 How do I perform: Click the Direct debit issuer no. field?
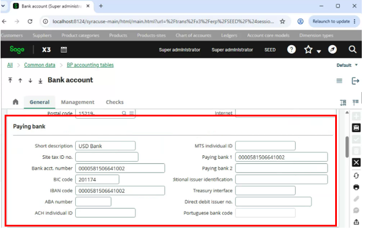click(273, 202)
